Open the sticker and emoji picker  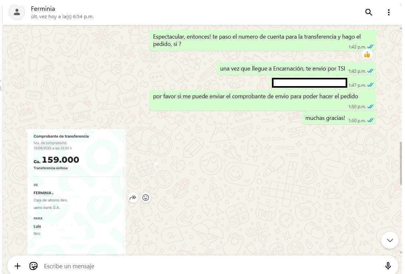(34, 266)
